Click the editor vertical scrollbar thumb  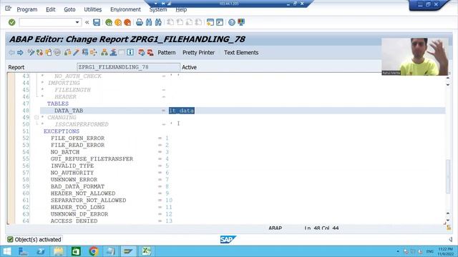click(x=448, y=176)
